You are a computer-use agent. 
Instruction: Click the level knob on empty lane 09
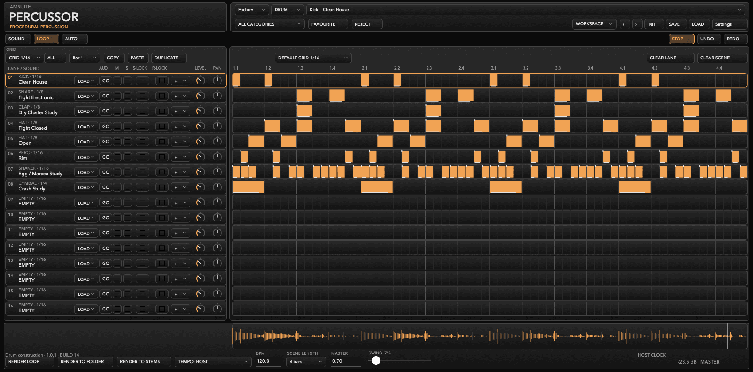[200, 202]
